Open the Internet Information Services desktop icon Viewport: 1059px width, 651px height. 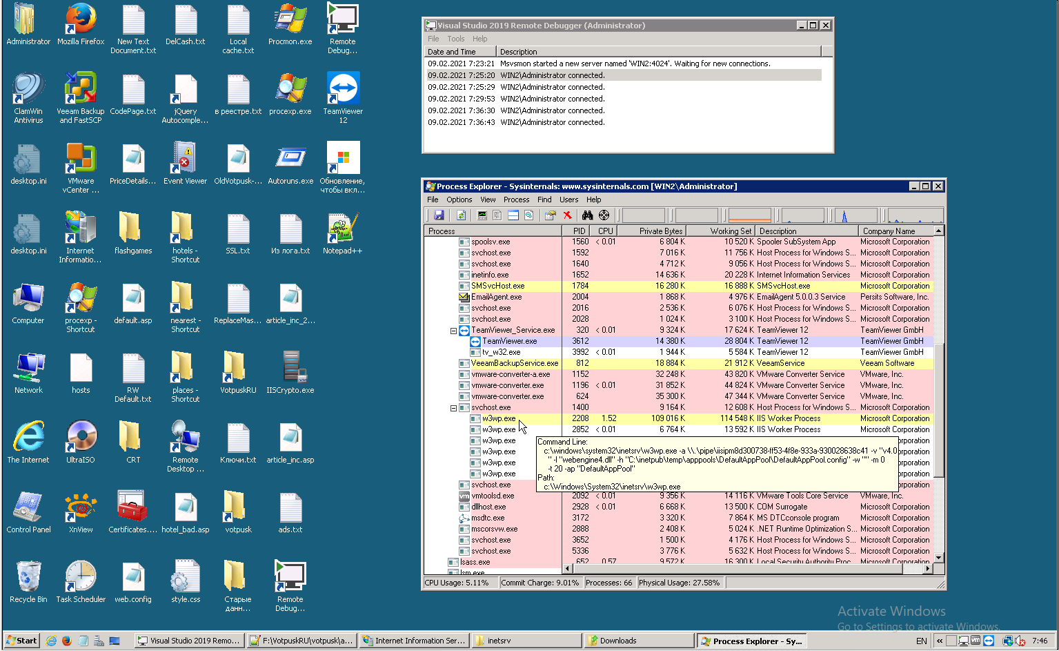(x=81, y=238)
